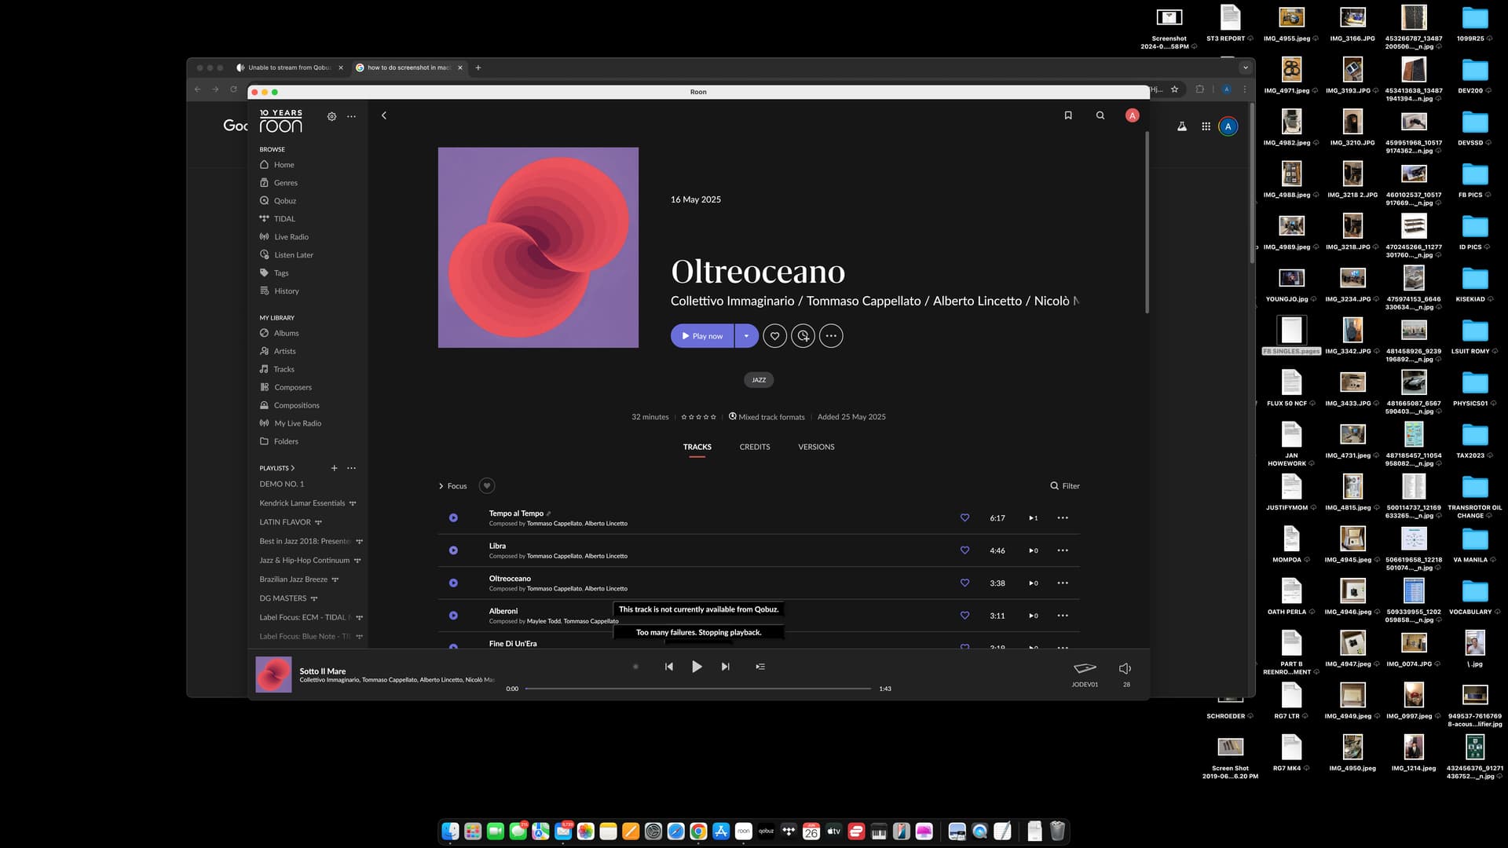Open History in sidebar

click(x=280, y=291)
